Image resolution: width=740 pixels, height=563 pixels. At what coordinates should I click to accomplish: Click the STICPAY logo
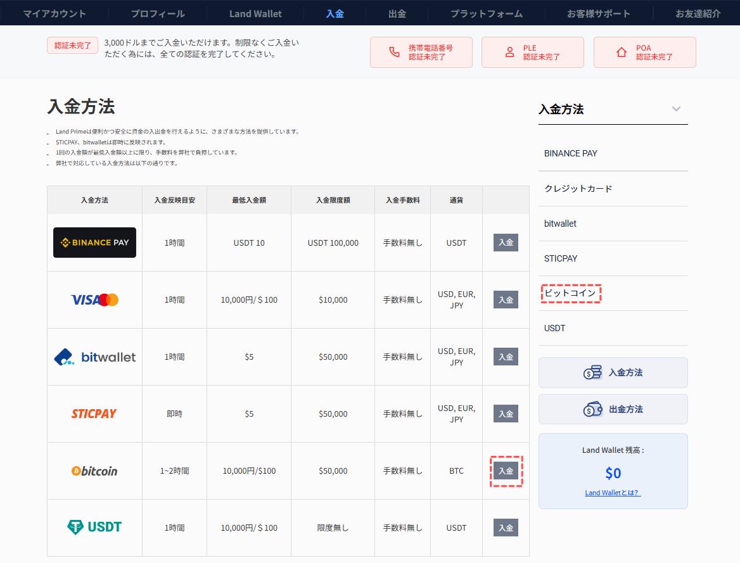pos(94,414)
